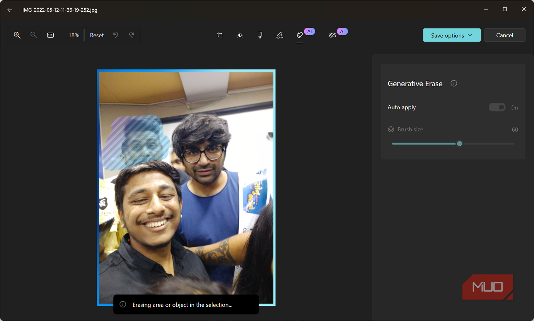Select the Filter tool
The image size is (534, 321).
(260, 35)
